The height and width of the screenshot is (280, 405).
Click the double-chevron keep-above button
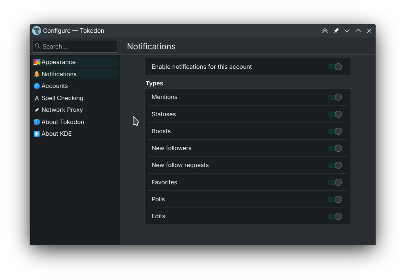tap(325, 31)
